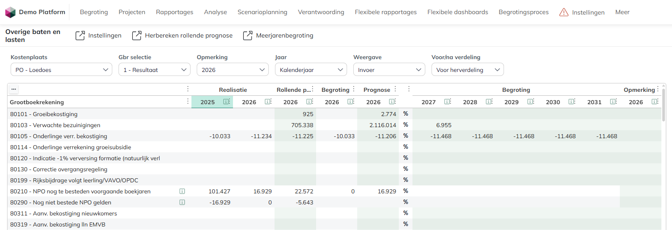The width and height of the screenshot is (672, 230).
Task: Open the Grootboekrekening column kebab menu
Action: (188, 102)
